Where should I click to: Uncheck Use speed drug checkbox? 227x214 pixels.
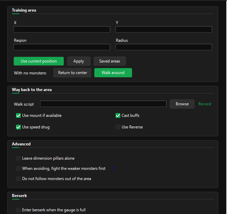(18, 127)
